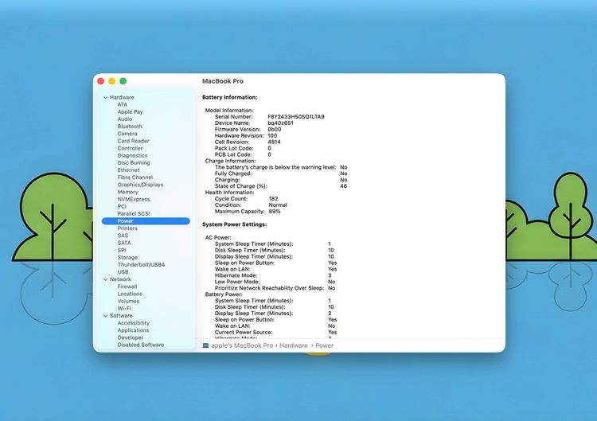
Task: Select the Memory hardware item
Action: (x=128, y=192)
